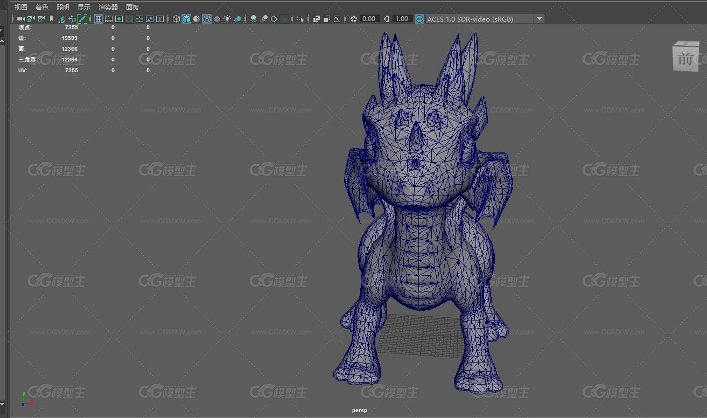707x418 pixels.
Task: Click Screen Space Ambient Occlusion icon
Action: click(254, 19)
